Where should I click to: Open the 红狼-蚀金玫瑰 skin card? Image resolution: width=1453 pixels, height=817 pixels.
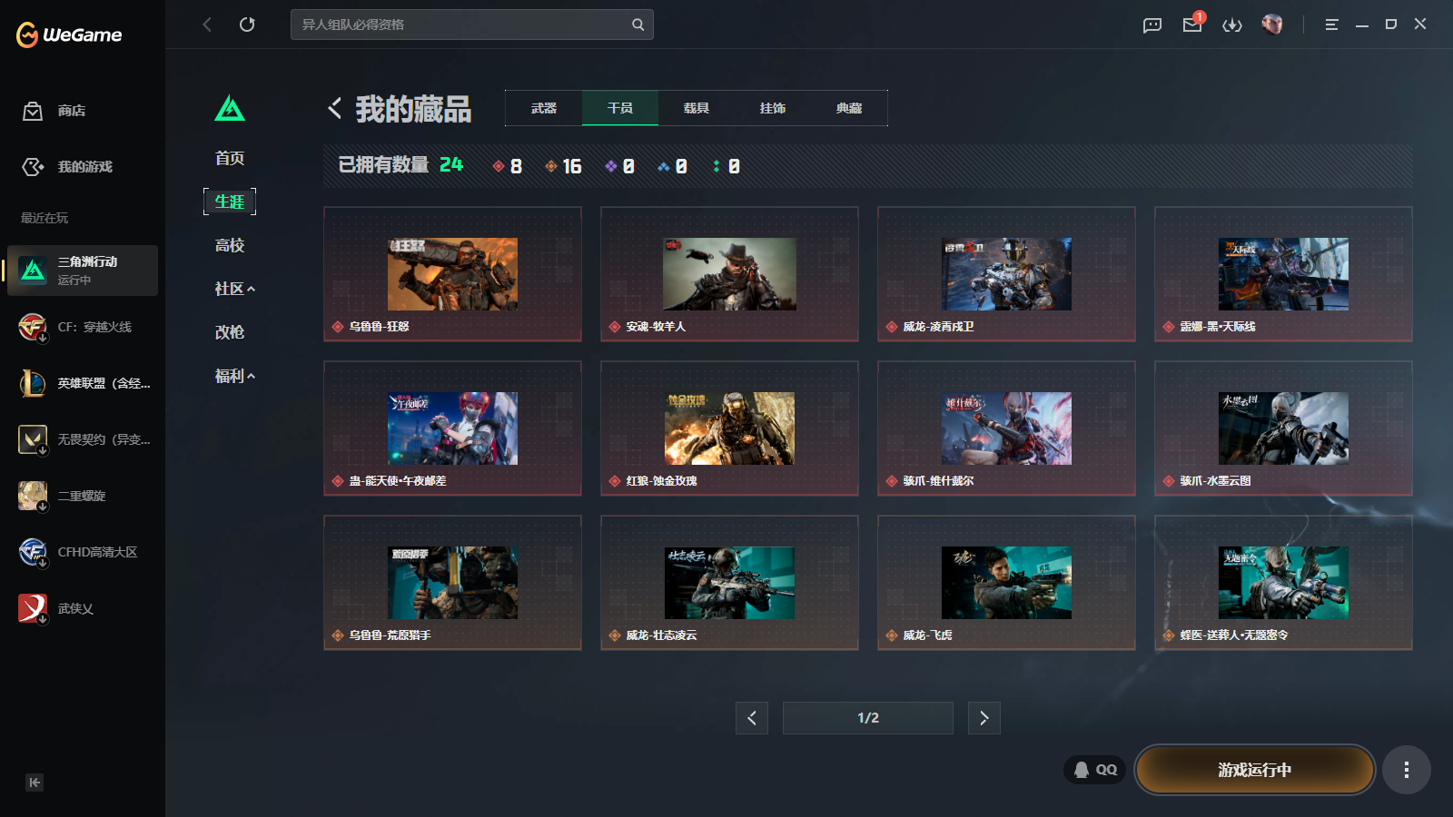729,428
